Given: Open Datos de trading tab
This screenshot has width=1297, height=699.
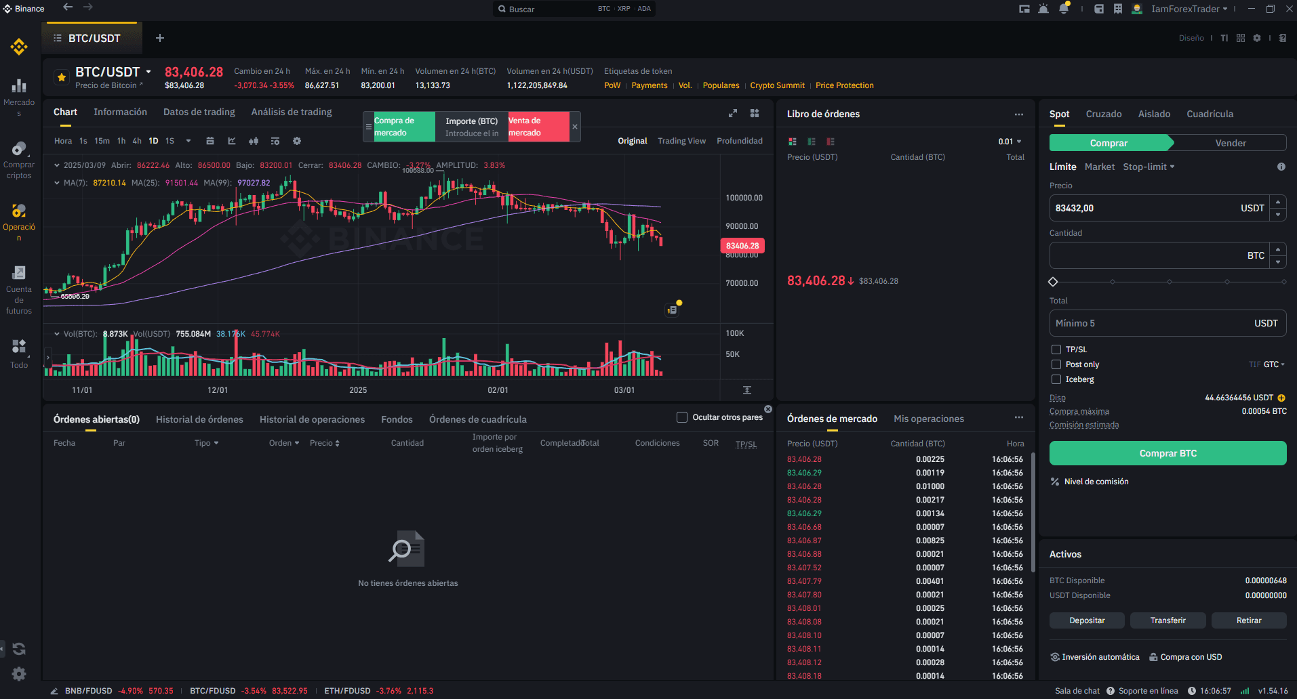Looking at the screenshot, I should pos(199,112).
